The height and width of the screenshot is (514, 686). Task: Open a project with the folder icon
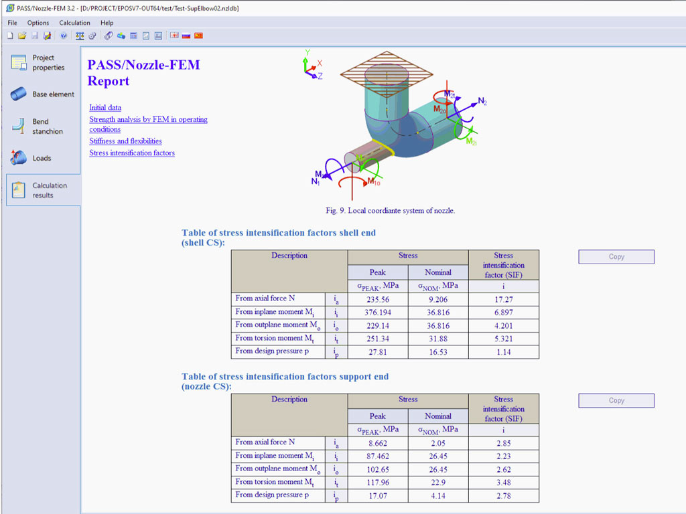[22, 35]
